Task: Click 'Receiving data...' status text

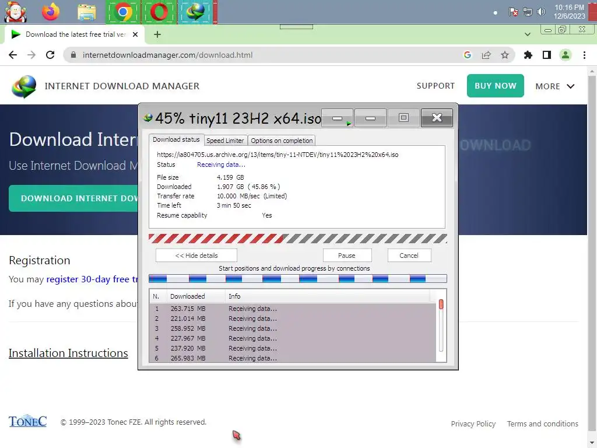Action: click(221, 164)
